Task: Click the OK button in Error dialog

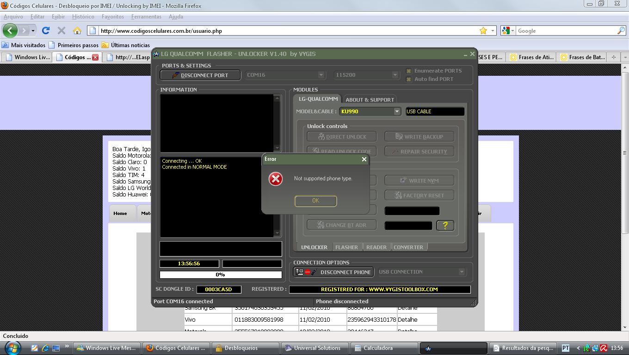Action: 315,201
